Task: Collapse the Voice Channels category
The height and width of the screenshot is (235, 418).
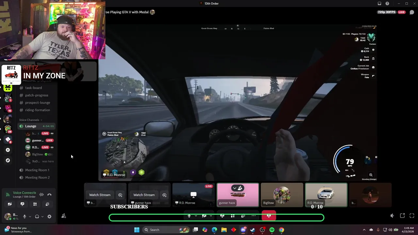Action: click(30, 120)
